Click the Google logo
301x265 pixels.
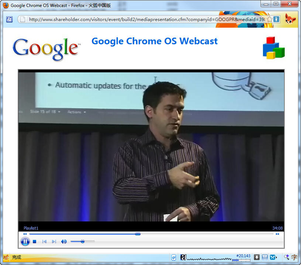pos(46,49)
